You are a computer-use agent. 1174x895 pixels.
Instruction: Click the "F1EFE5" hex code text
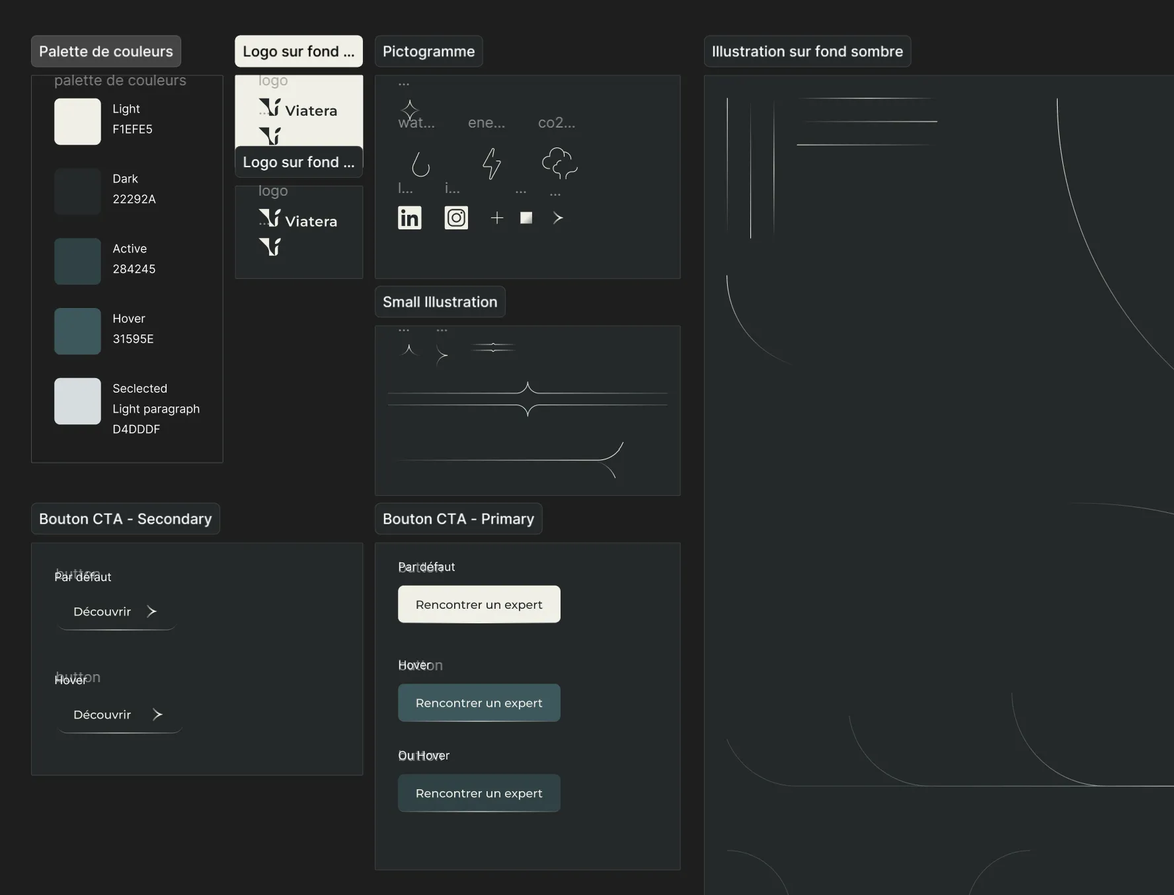coord(132,130)
